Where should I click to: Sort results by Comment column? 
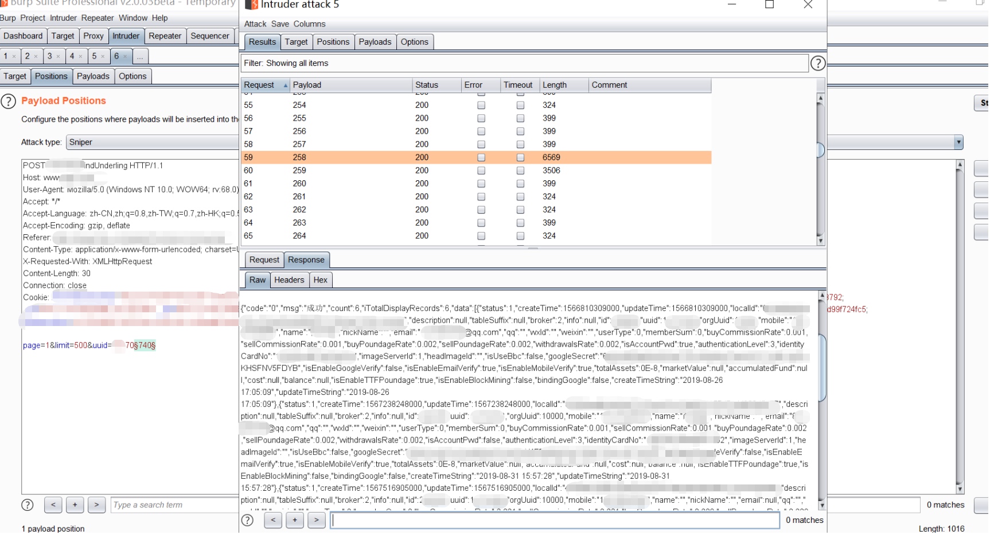pyautogui.click(x=650, y=85)
